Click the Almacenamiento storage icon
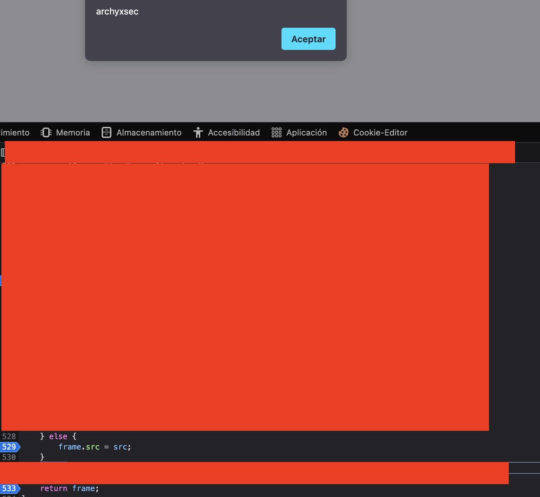Screen dimensions: 540x497 tap(107, 133)
